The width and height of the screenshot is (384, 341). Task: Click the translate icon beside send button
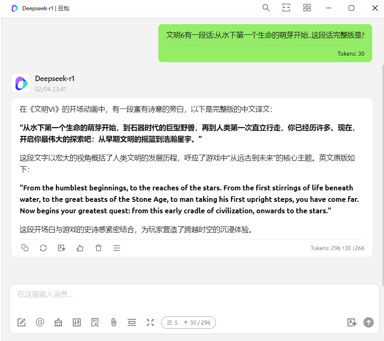[352, 322]
